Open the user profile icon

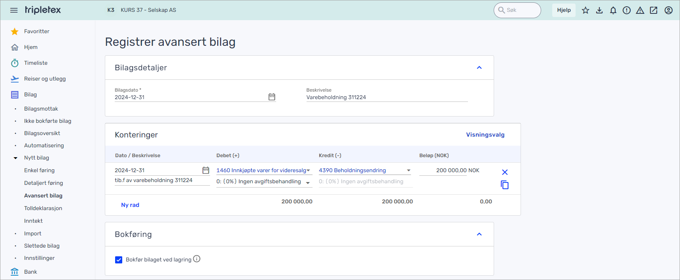pyautogui.click(x=669, y=10)
